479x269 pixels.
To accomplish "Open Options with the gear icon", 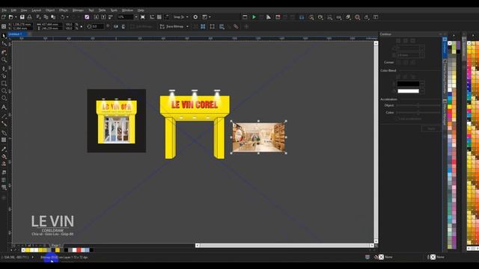I will pyautogui.click(x=195, y=17).
